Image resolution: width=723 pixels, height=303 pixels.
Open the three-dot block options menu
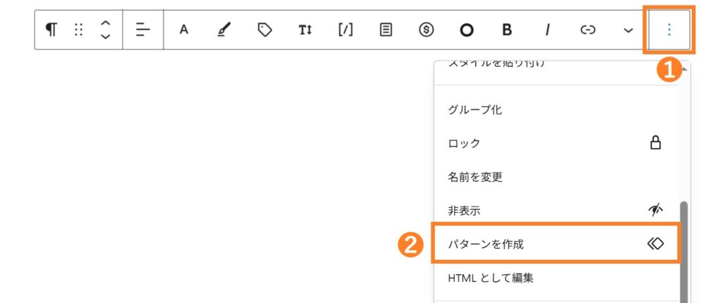[x=669, y=30]
